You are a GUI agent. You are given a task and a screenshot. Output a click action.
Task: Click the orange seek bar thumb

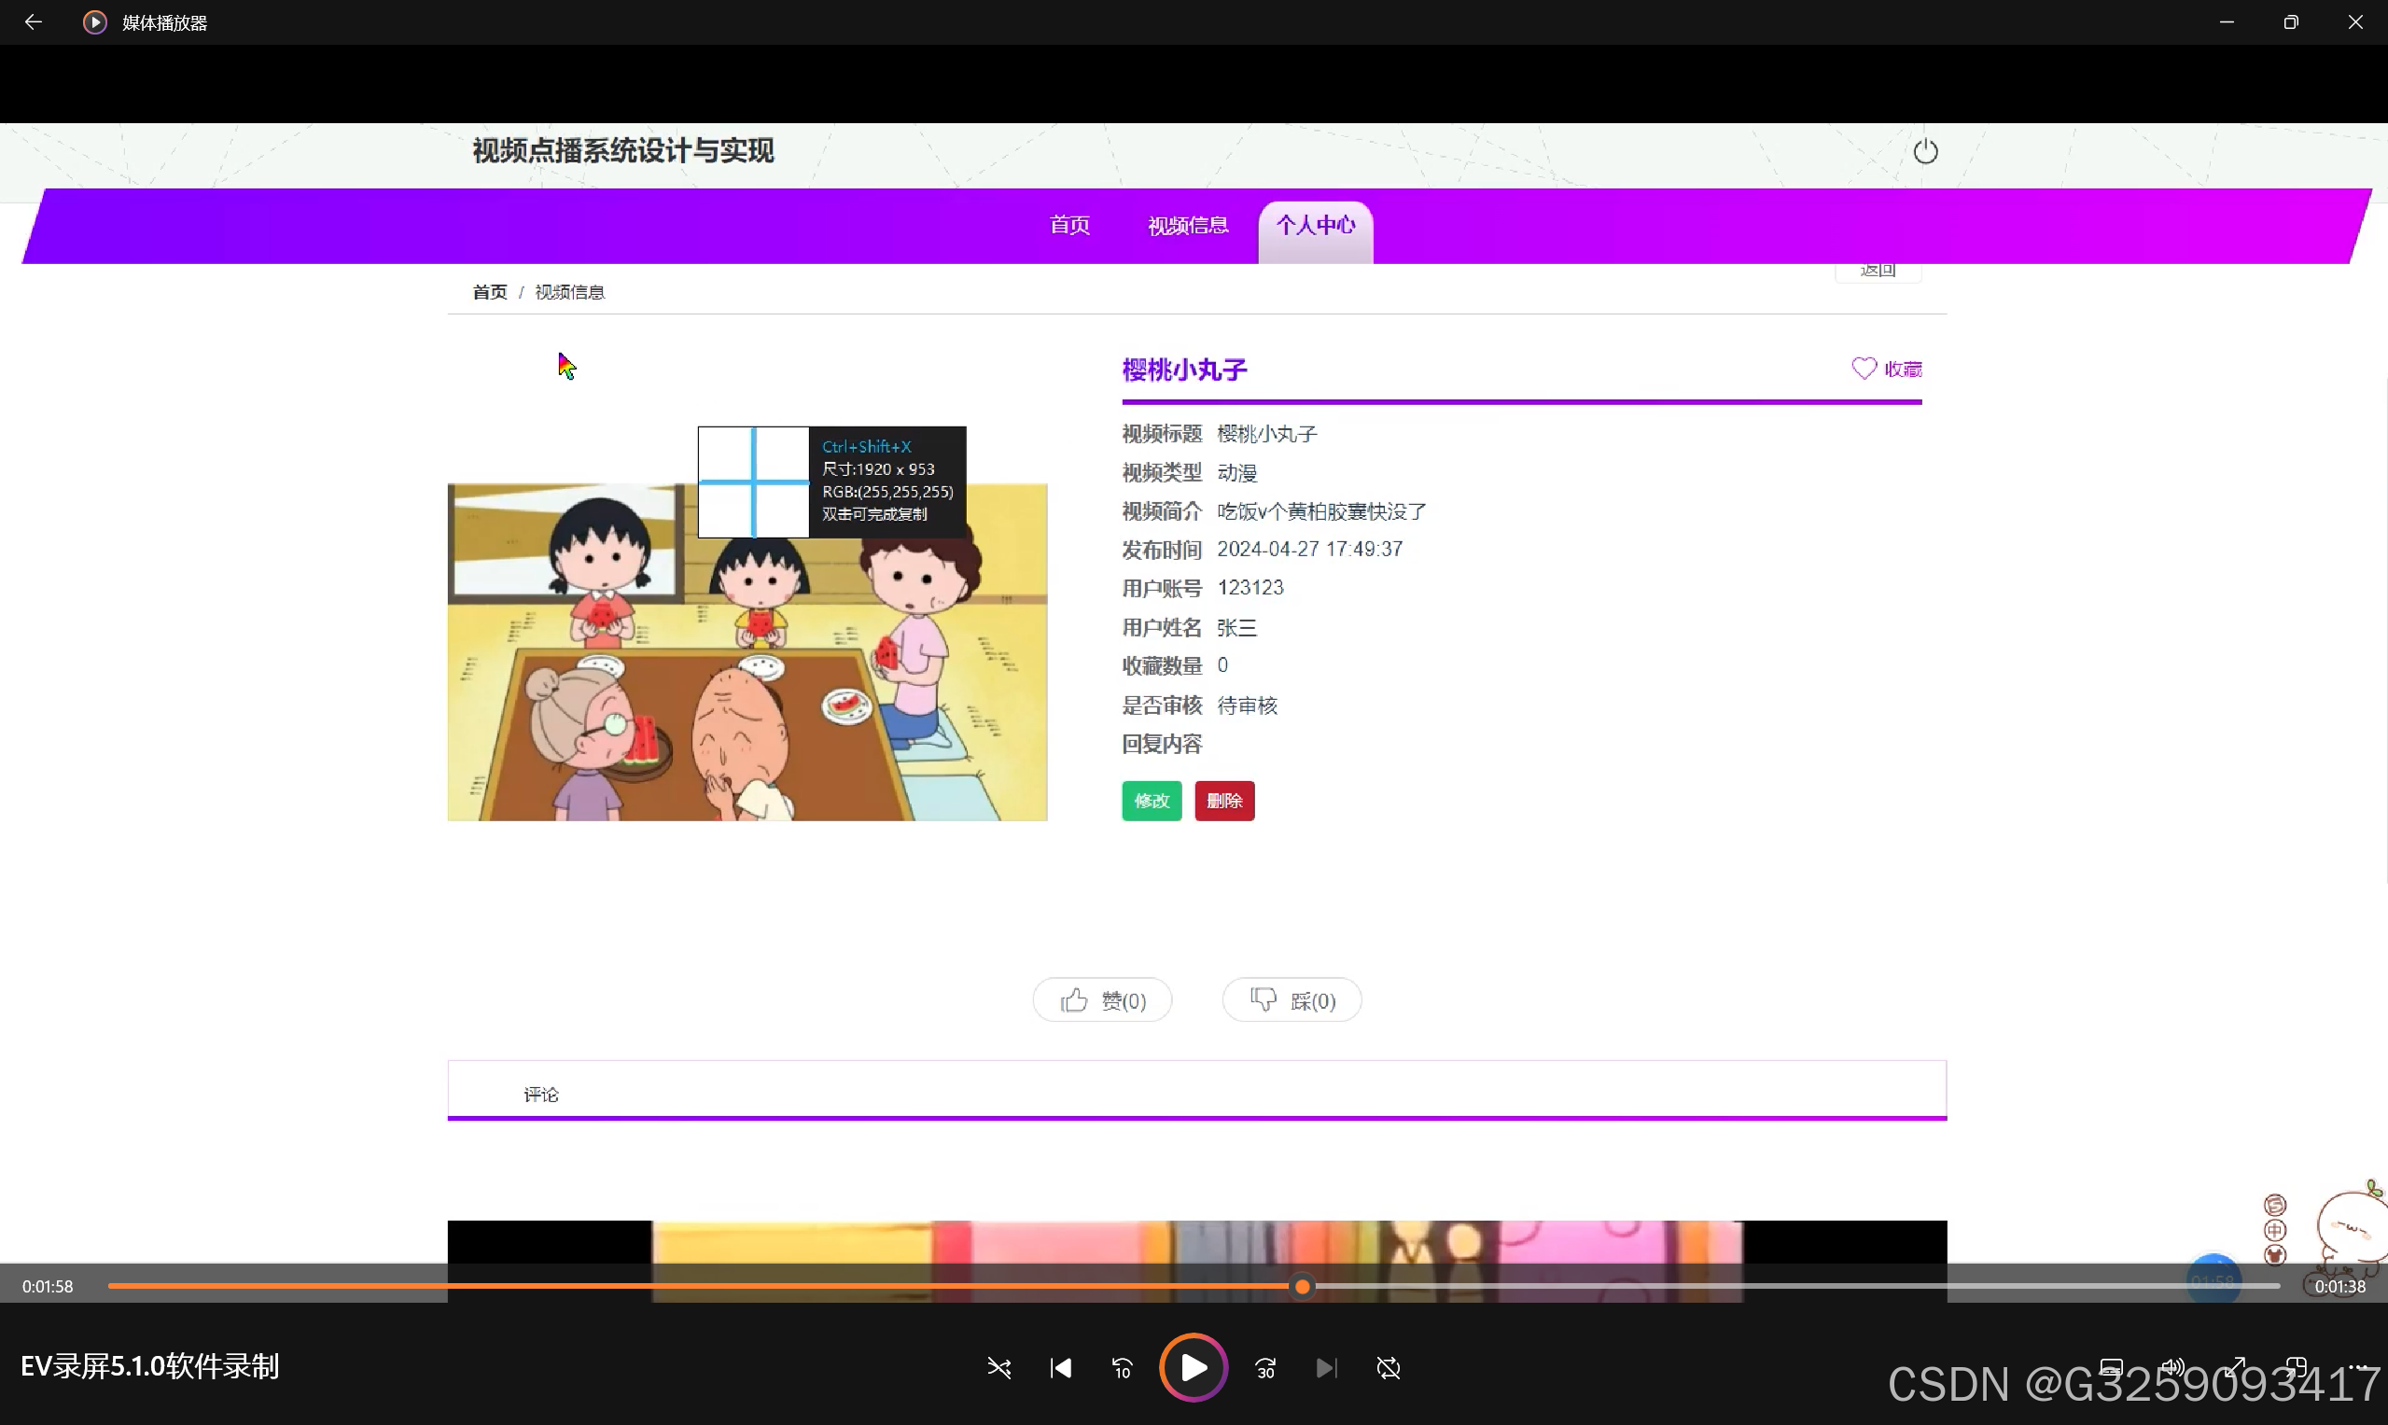[x=1301, y=1287]
